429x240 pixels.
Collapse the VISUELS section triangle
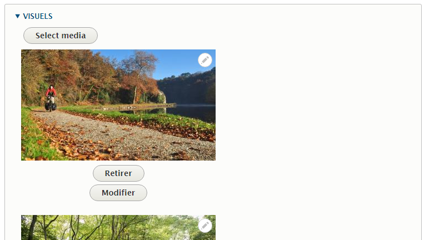click(18, 16)
